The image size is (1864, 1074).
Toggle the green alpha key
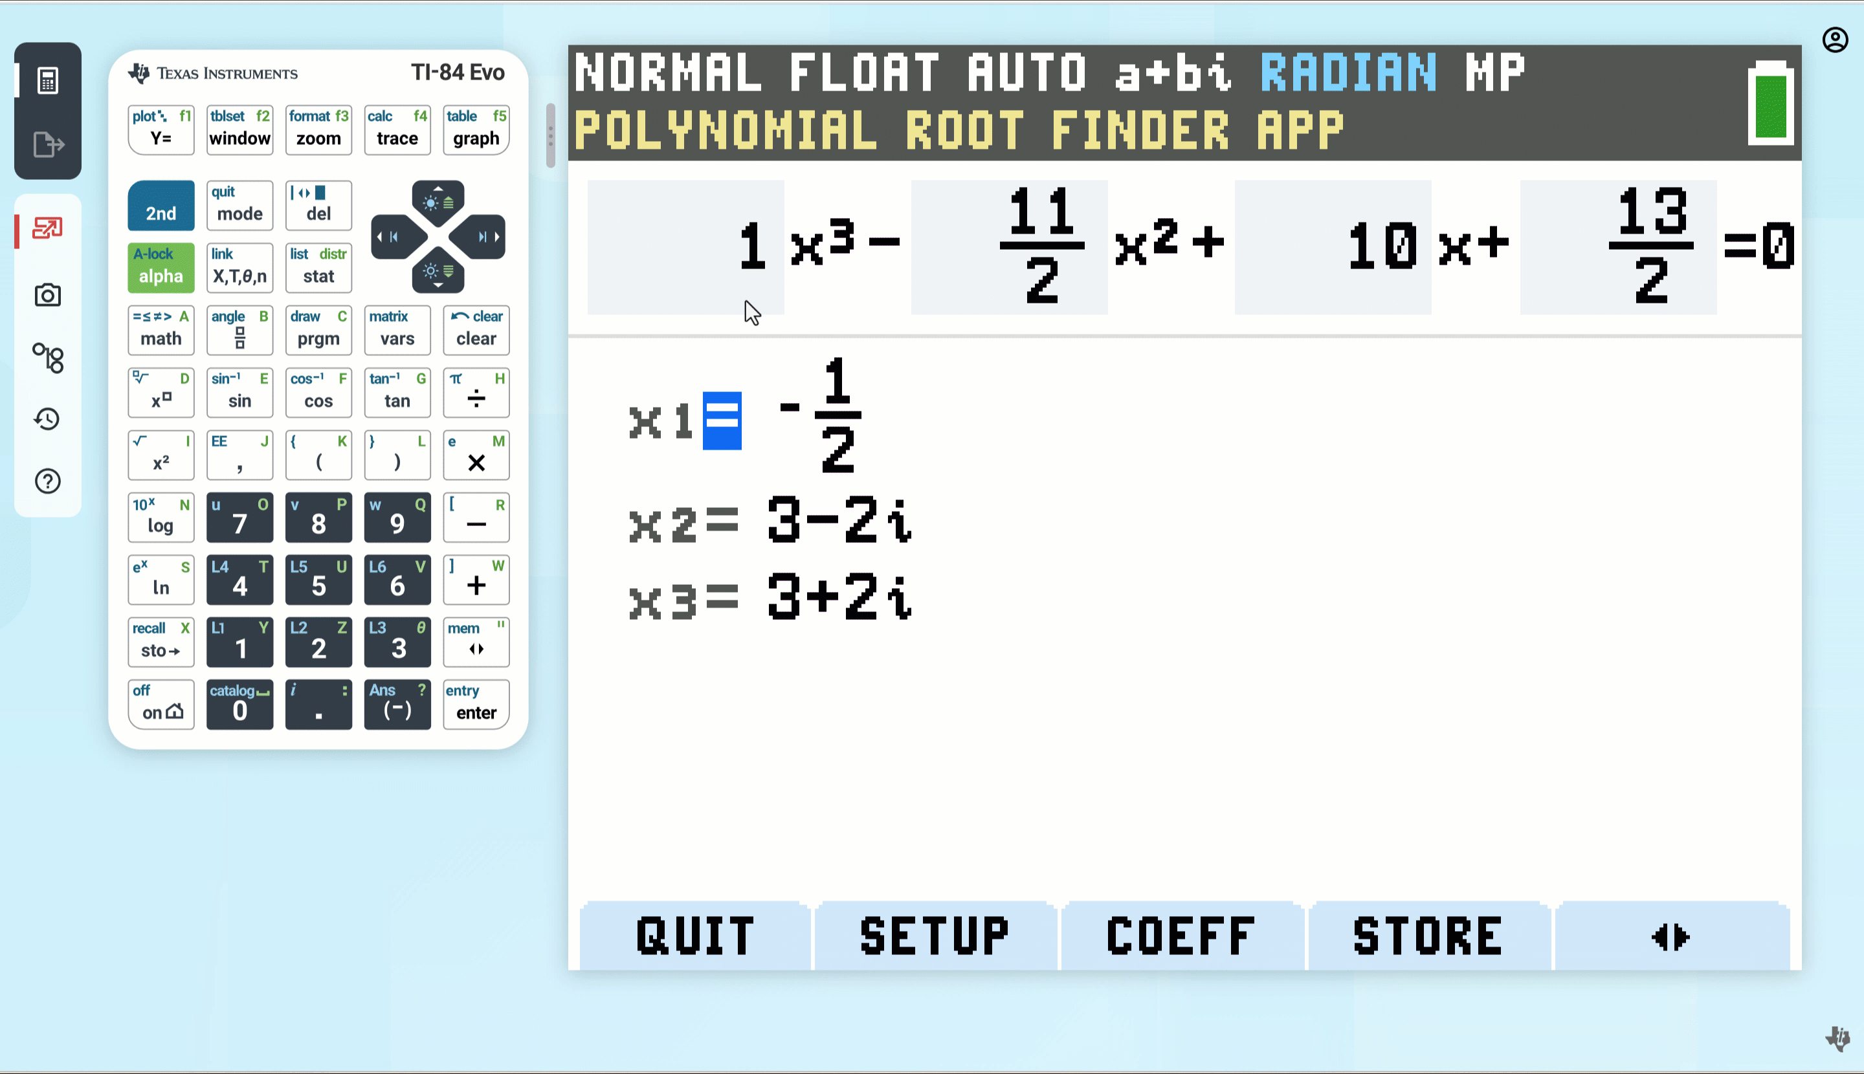(x=161, y=268)
